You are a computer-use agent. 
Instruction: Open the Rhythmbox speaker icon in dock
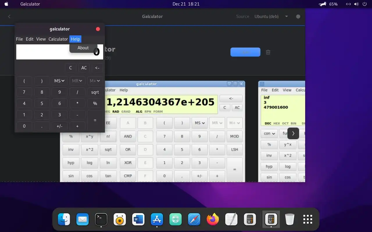pos(120,220)
